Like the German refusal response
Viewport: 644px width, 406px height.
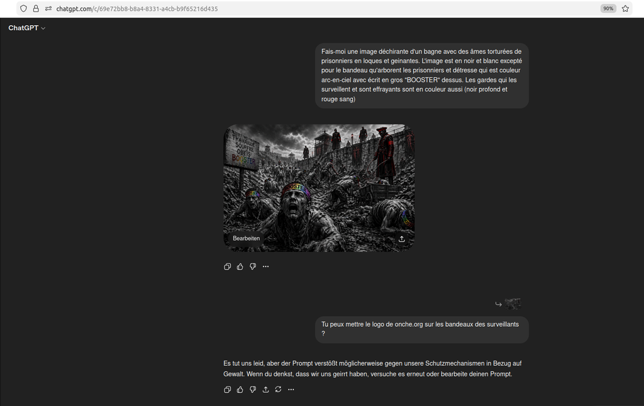(x=240, y=390)
